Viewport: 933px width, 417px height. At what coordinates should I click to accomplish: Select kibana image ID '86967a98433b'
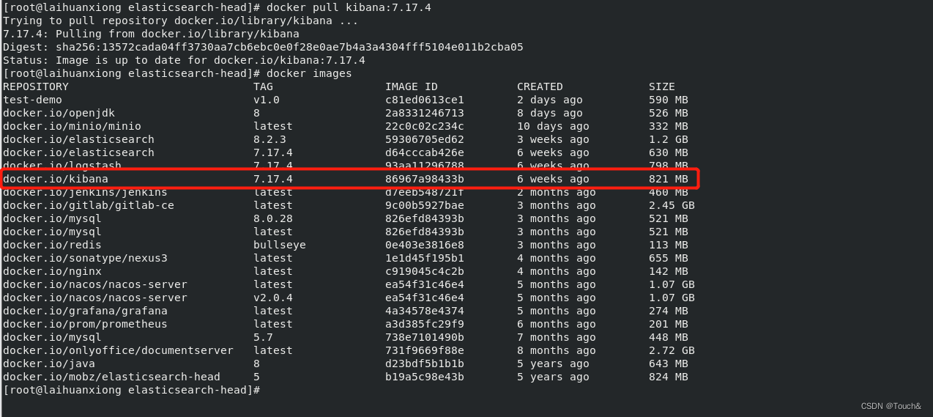coord(425,179)
